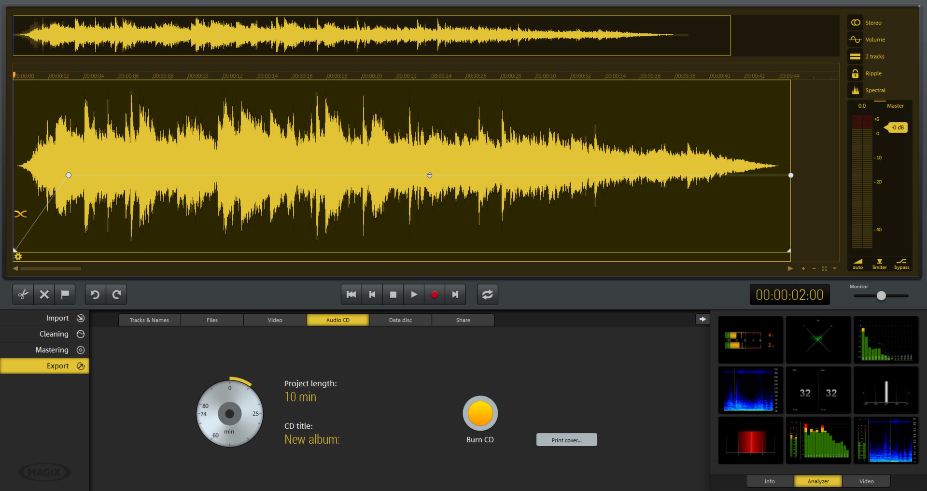Toggle the master limiter
The image size is (927, 491).
click(x=879, y=264)
